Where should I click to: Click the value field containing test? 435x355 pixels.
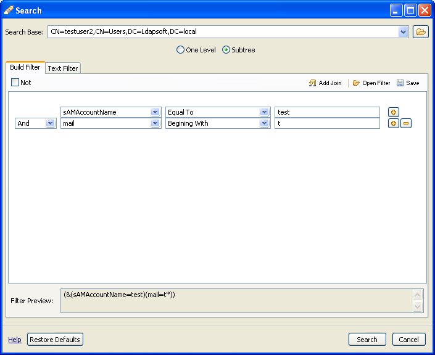[327, 112]
